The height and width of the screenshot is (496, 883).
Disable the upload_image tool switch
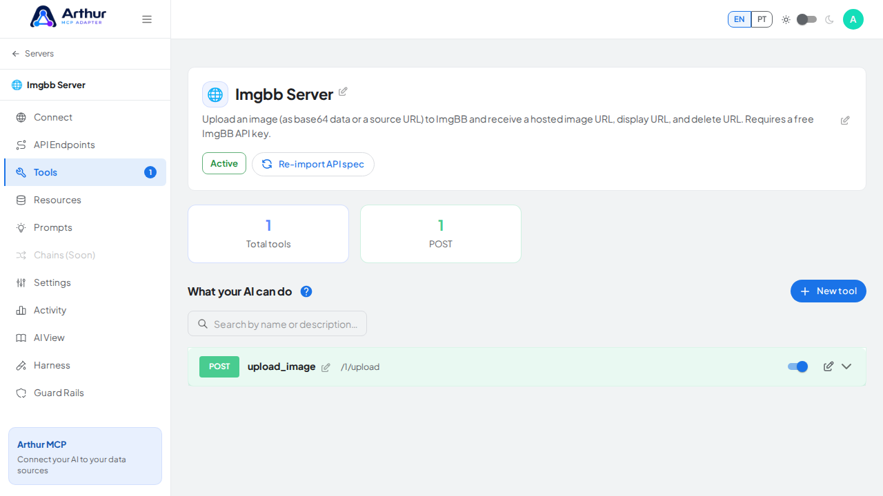click(798, 366)
